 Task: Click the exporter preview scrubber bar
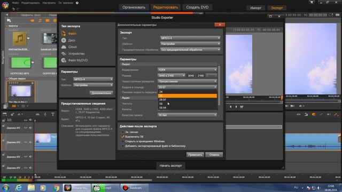(x=254, y=102)
